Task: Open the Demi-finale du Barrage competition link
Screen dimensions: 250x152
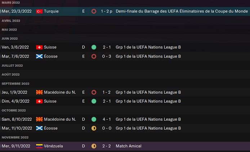Action: (x=182, y=12)
